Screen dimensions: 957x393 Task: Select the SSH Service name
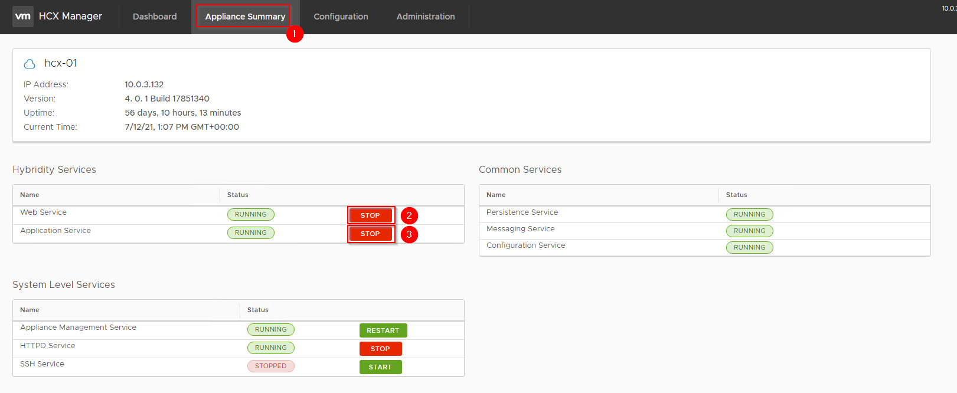coord(42,364)
